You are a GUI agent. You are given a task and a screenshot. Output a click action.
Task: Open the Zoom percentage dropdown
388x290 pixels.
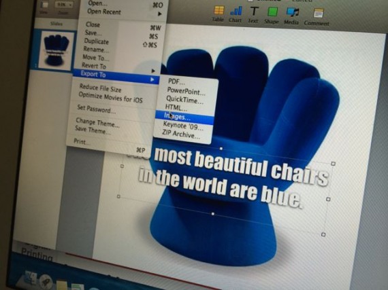click(64, 5)
